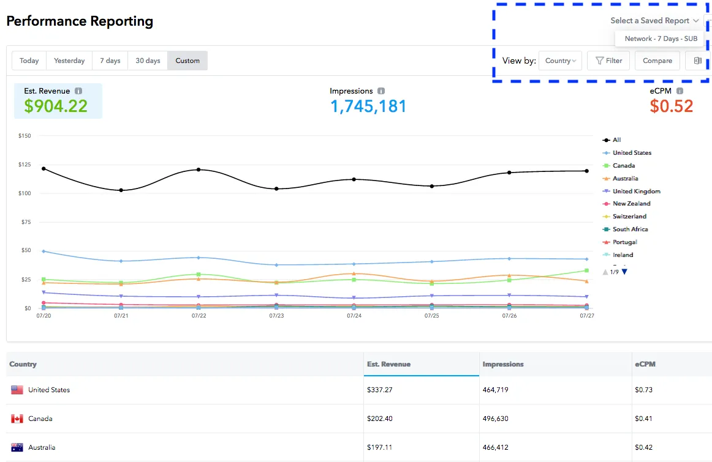Select the Network - 7 Days - SUB saved report
Image resolution: width=712 pixels, height=462 pixels.
(659, 38)
